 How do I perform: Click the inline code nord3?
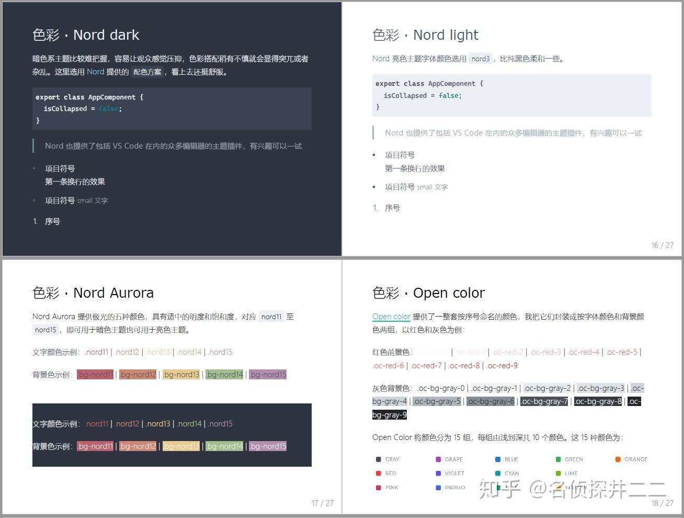[480, 59]
